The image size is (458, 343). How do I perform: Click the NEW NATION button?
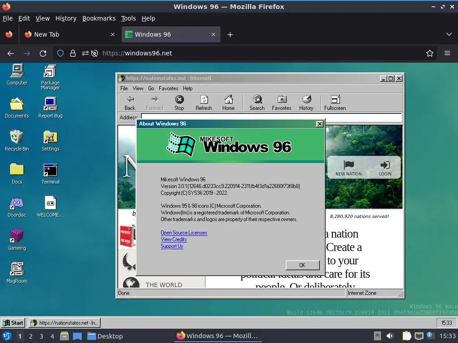348,168
